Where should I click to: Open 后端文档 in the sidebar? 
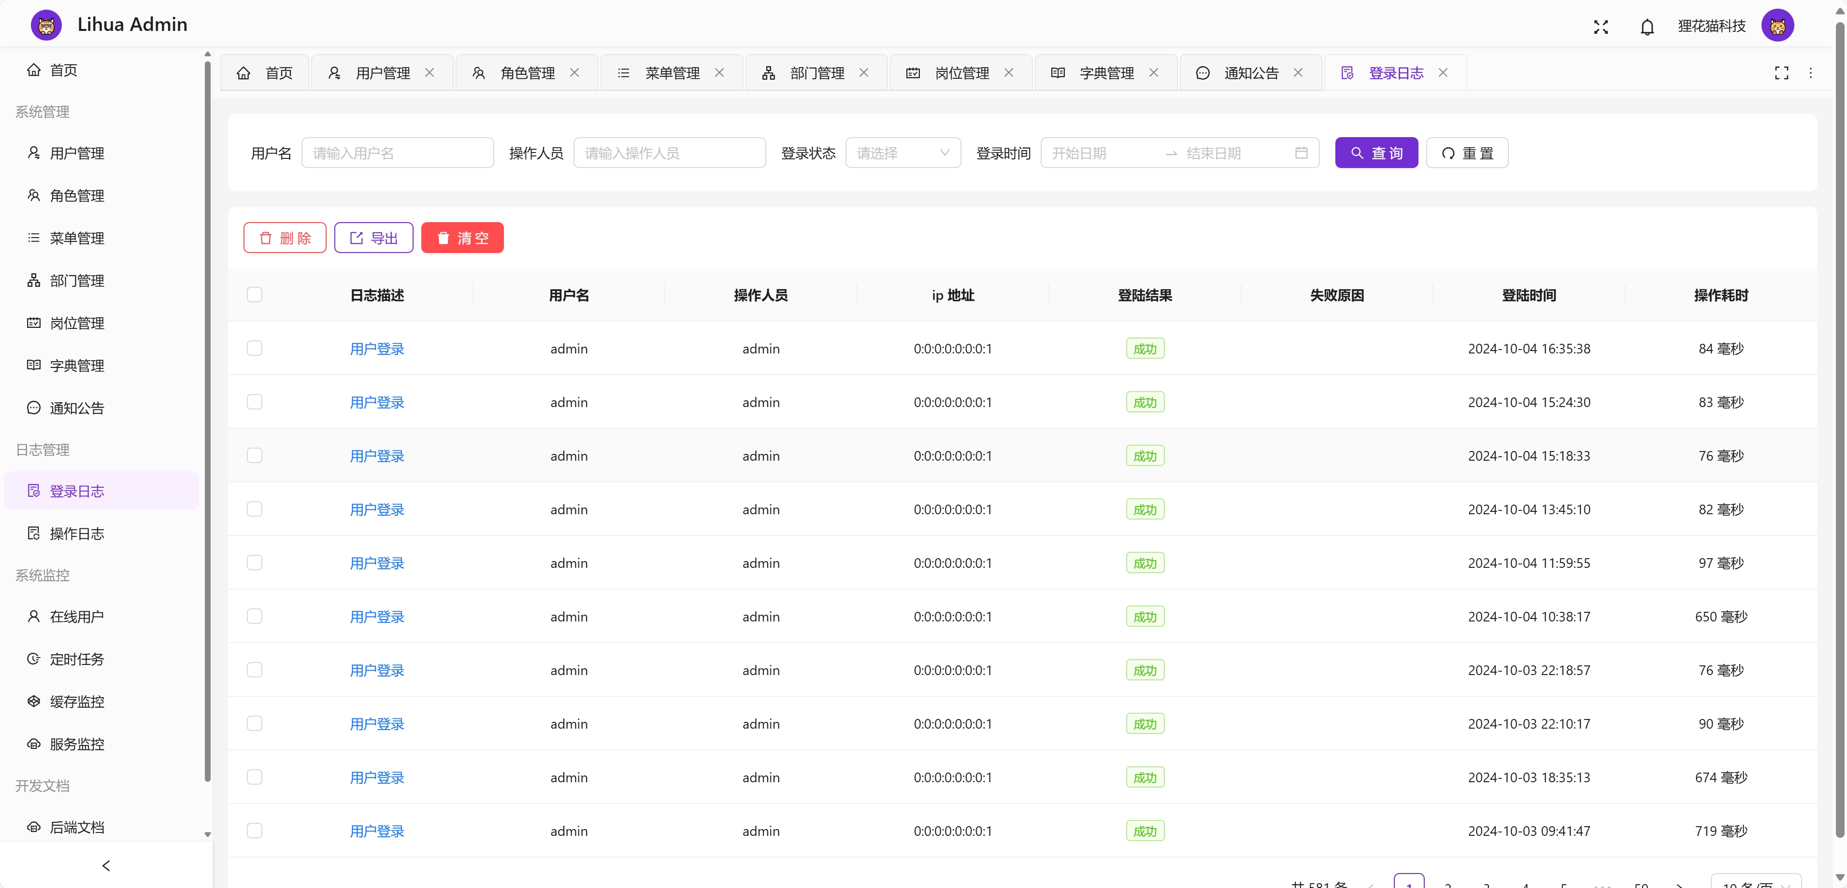(x=102, y=827)
